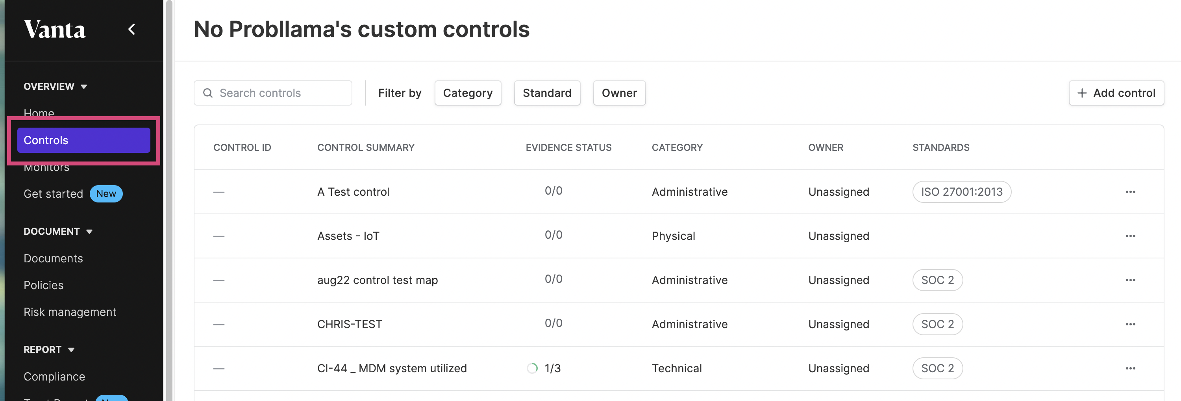The width and height of the screenshot is (1181, 401).
Task: Click Unassigned owner of Assets - IoT
Action: tap(839, 236)
